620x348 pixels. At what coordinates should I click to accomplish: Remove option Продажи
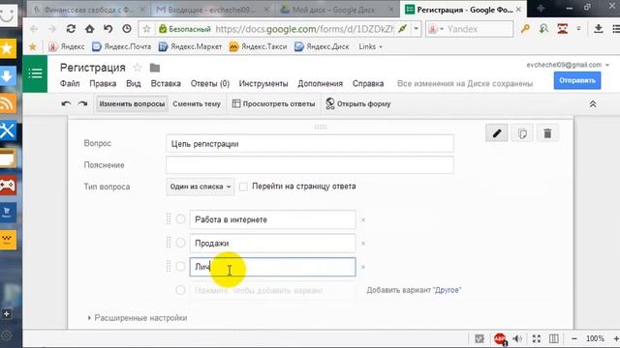(x=363, y=244)
